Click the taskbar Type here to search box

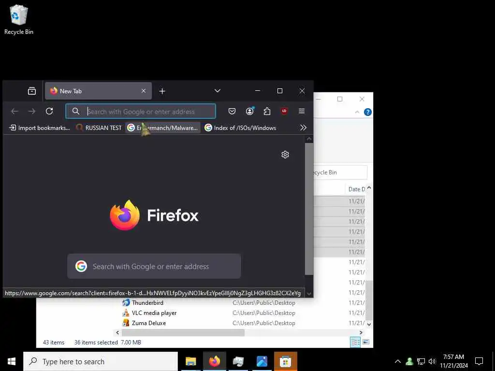tap(101, 361)
